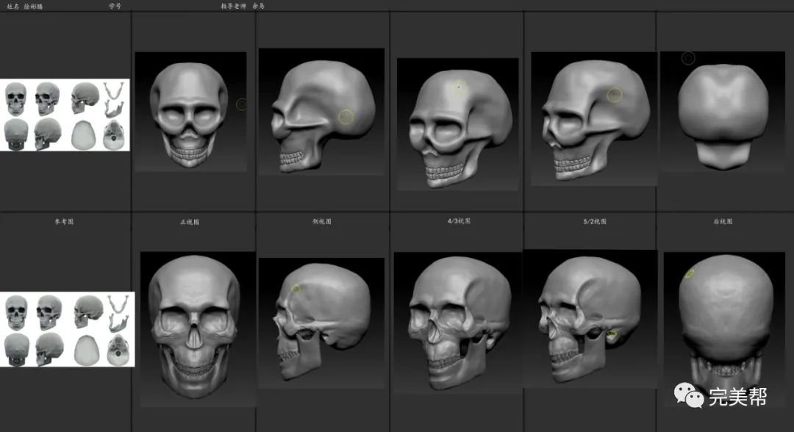Click the 后视图 column label

pos(723,221)
